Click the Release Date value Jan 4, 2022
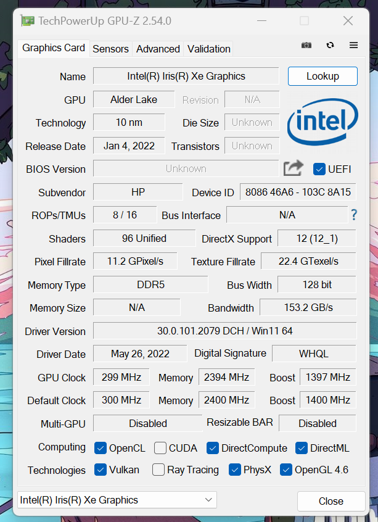Screen dimensions: 378x522 [129, 146]
